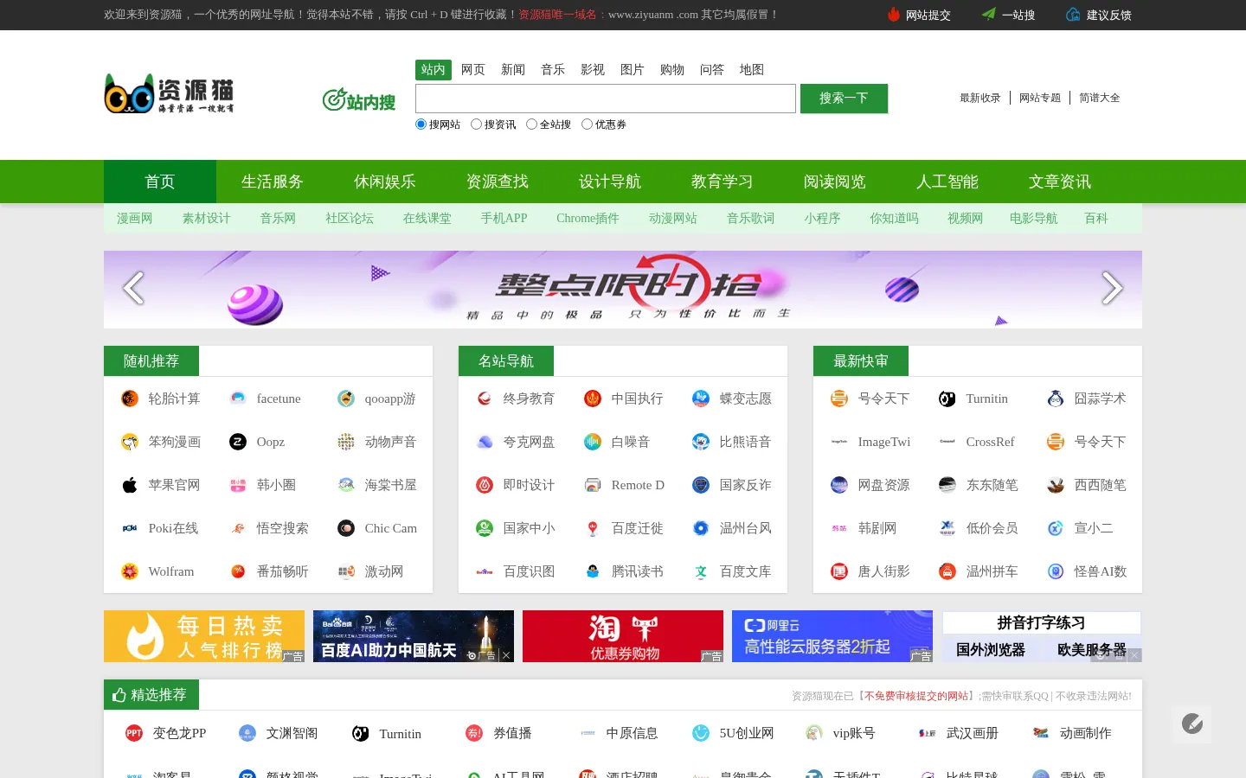The width and height of the screenshot is (1246, 778).
Task: Click the Apple logo icon for 苹果官网
Action: pyautogui.click(x=130, y=485)
